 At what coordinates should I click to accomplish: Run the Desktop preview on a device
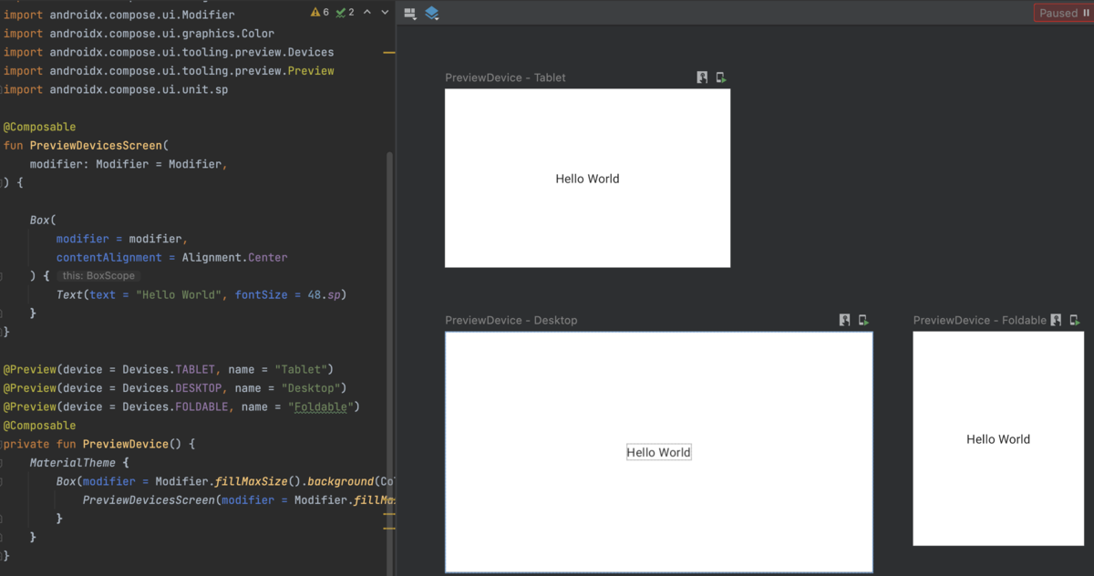(863, 320)
